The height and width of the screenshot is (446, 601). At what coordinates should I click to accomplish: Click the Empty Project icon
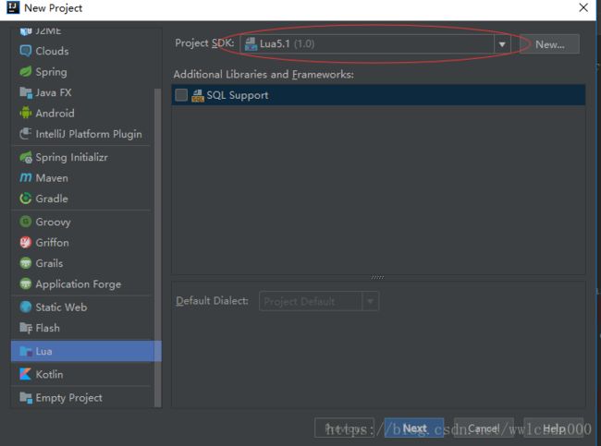(26, 398)
